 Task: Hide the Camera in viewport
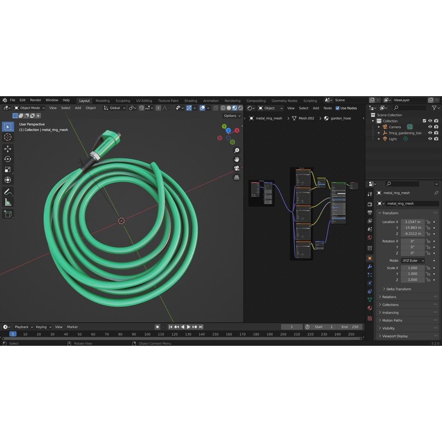430,127
